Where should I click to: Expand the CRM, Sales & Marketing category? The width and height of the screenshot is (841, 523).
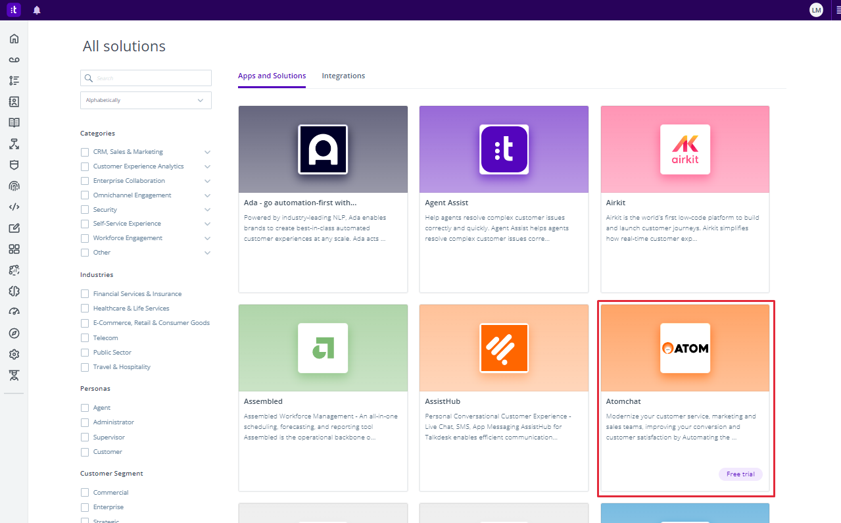tap(207, 152)
